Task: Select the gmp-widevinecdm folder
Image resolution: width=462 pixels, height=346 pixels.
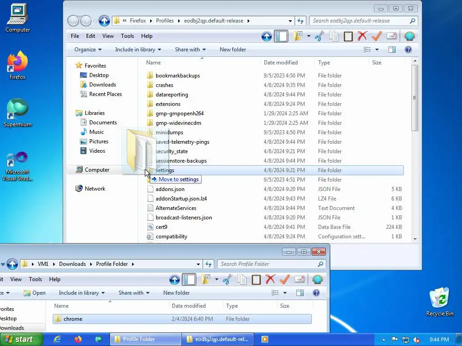Action: 178,123
